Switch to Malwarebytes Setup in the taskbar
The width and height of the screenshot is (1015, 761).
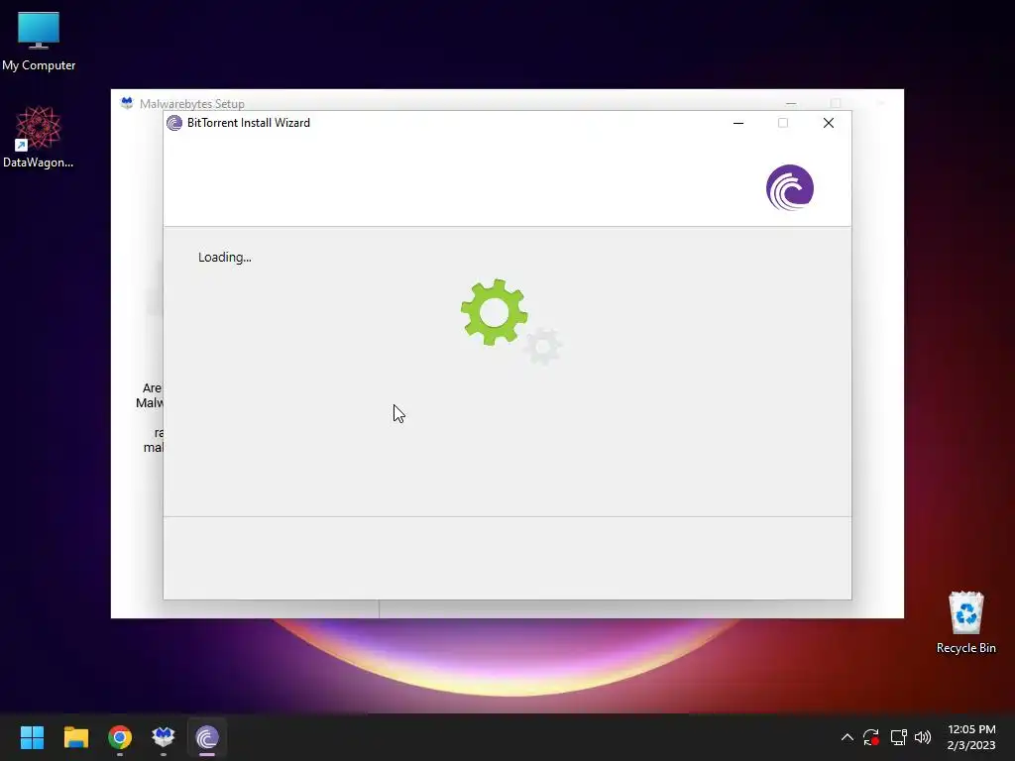164,737
